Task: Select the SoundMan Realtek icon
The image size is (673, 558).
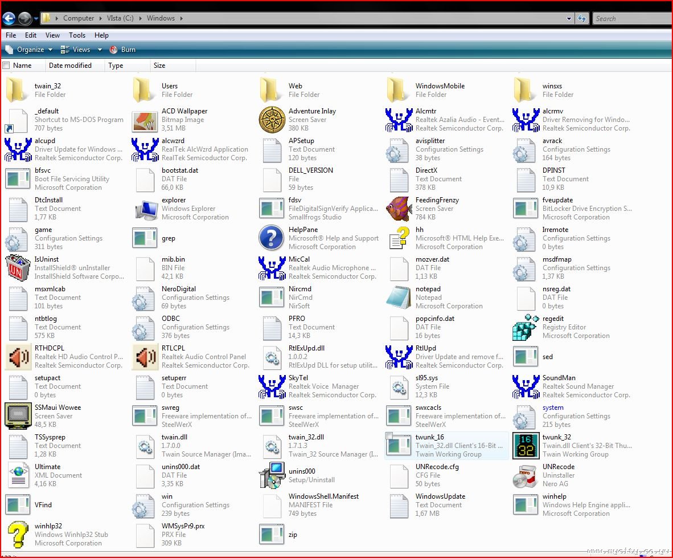Action: pyautogui.click(x=526, y=386)
